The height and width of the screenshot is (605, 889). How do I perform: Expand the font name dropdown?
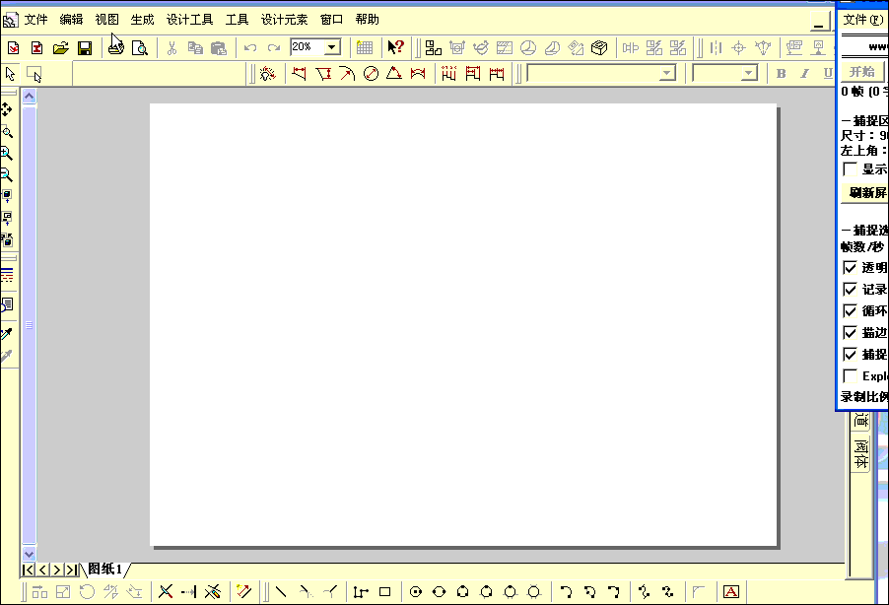[668, 73]
